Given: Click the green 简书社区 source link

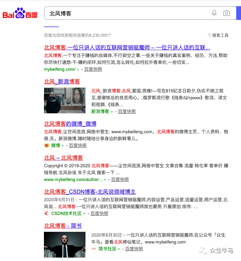Looking at the screenshot, I should [x=107, y=249].
